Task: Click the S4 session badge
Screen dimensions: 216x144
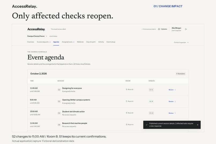Action: click(59, 125)
